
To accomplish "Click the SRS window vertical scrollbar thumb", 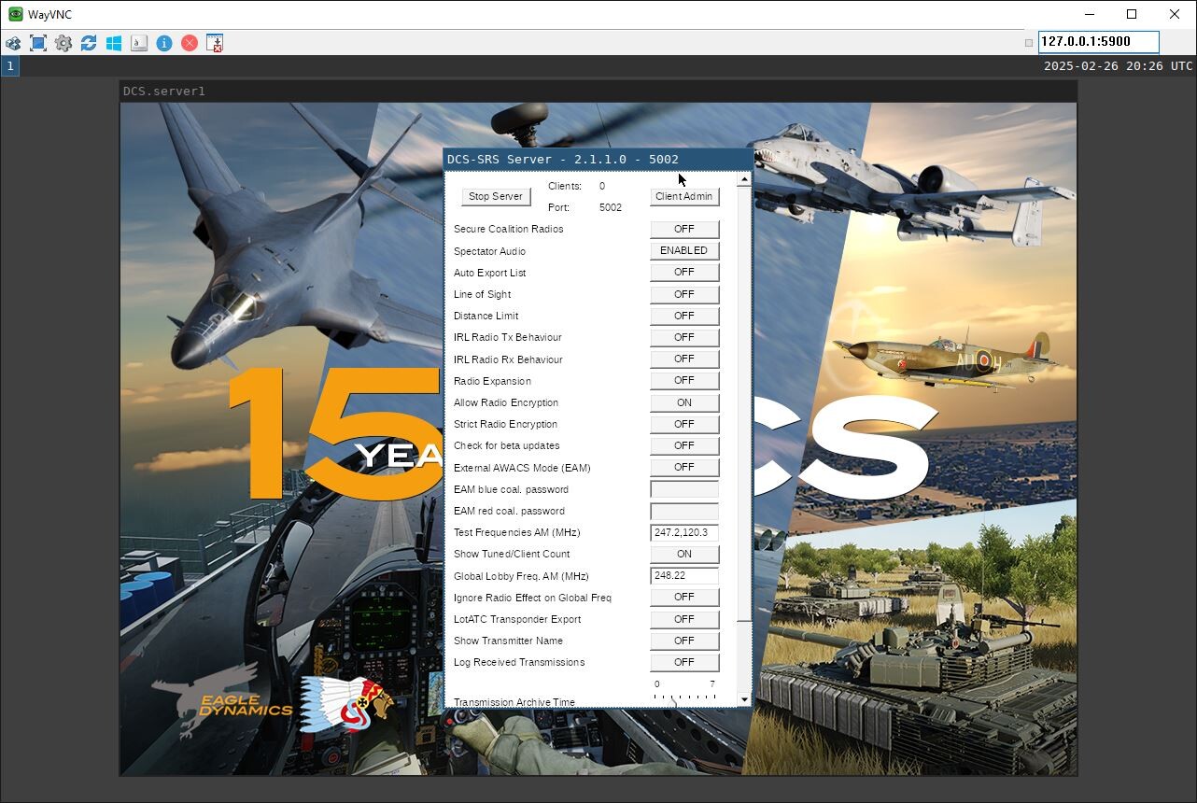I will tap(744, 402).
